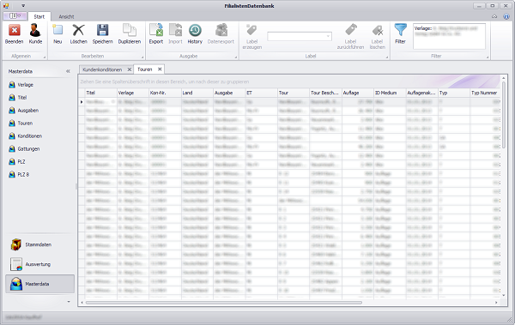Click the Beenden exit icon
The height and width of the screenshot is (325, 515).
click(14, 31)
